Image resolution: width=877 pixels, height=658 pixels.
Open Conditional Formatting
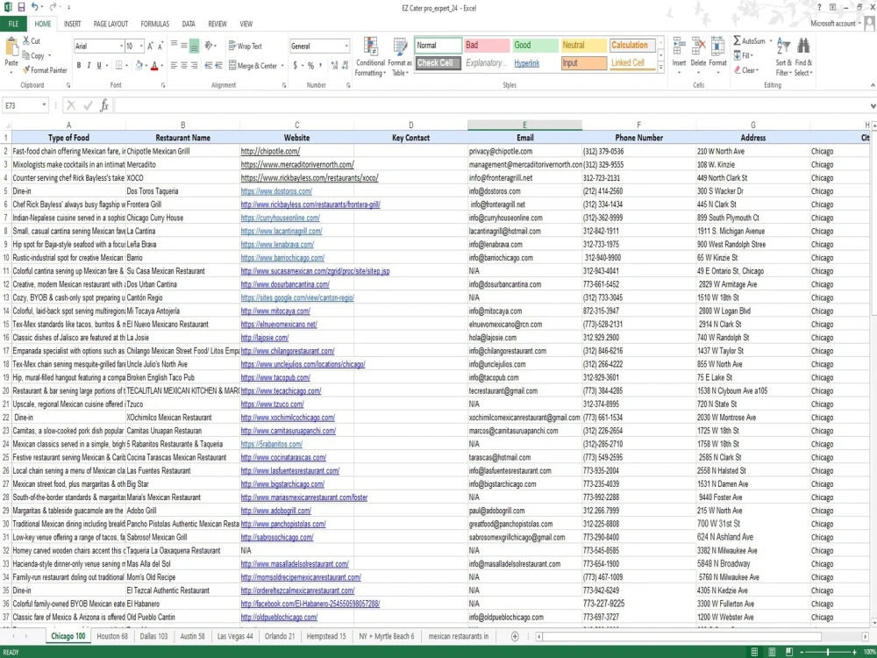click(x=370, y=57)
